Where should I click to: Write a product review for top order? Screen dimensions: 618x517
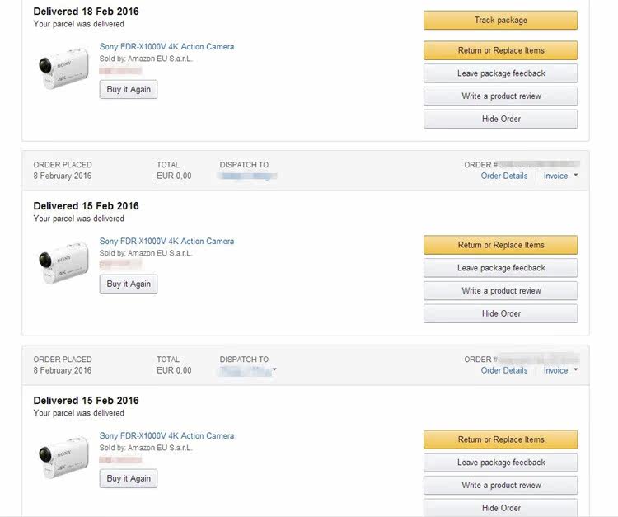[x=500, y=96]
